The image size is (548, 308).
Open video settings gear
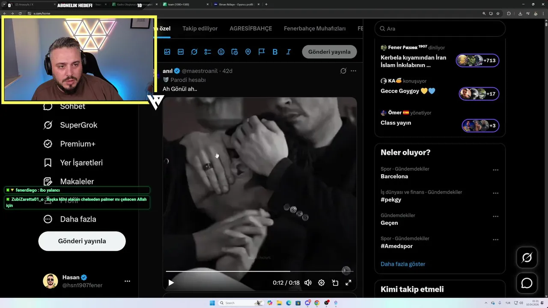pos(322,283)
